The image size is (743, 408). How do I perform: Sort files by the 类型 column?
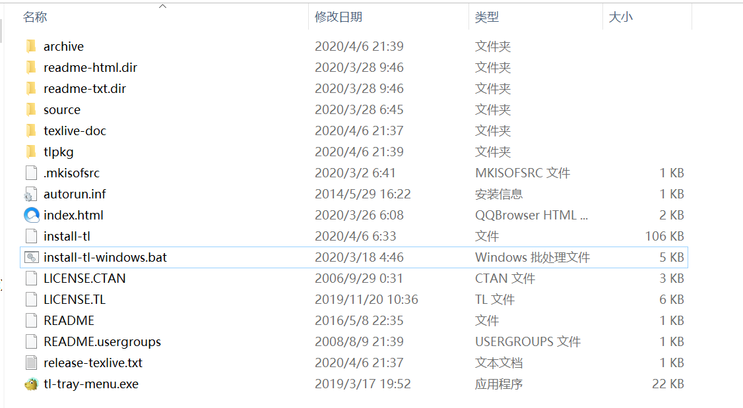pos(487,16)
